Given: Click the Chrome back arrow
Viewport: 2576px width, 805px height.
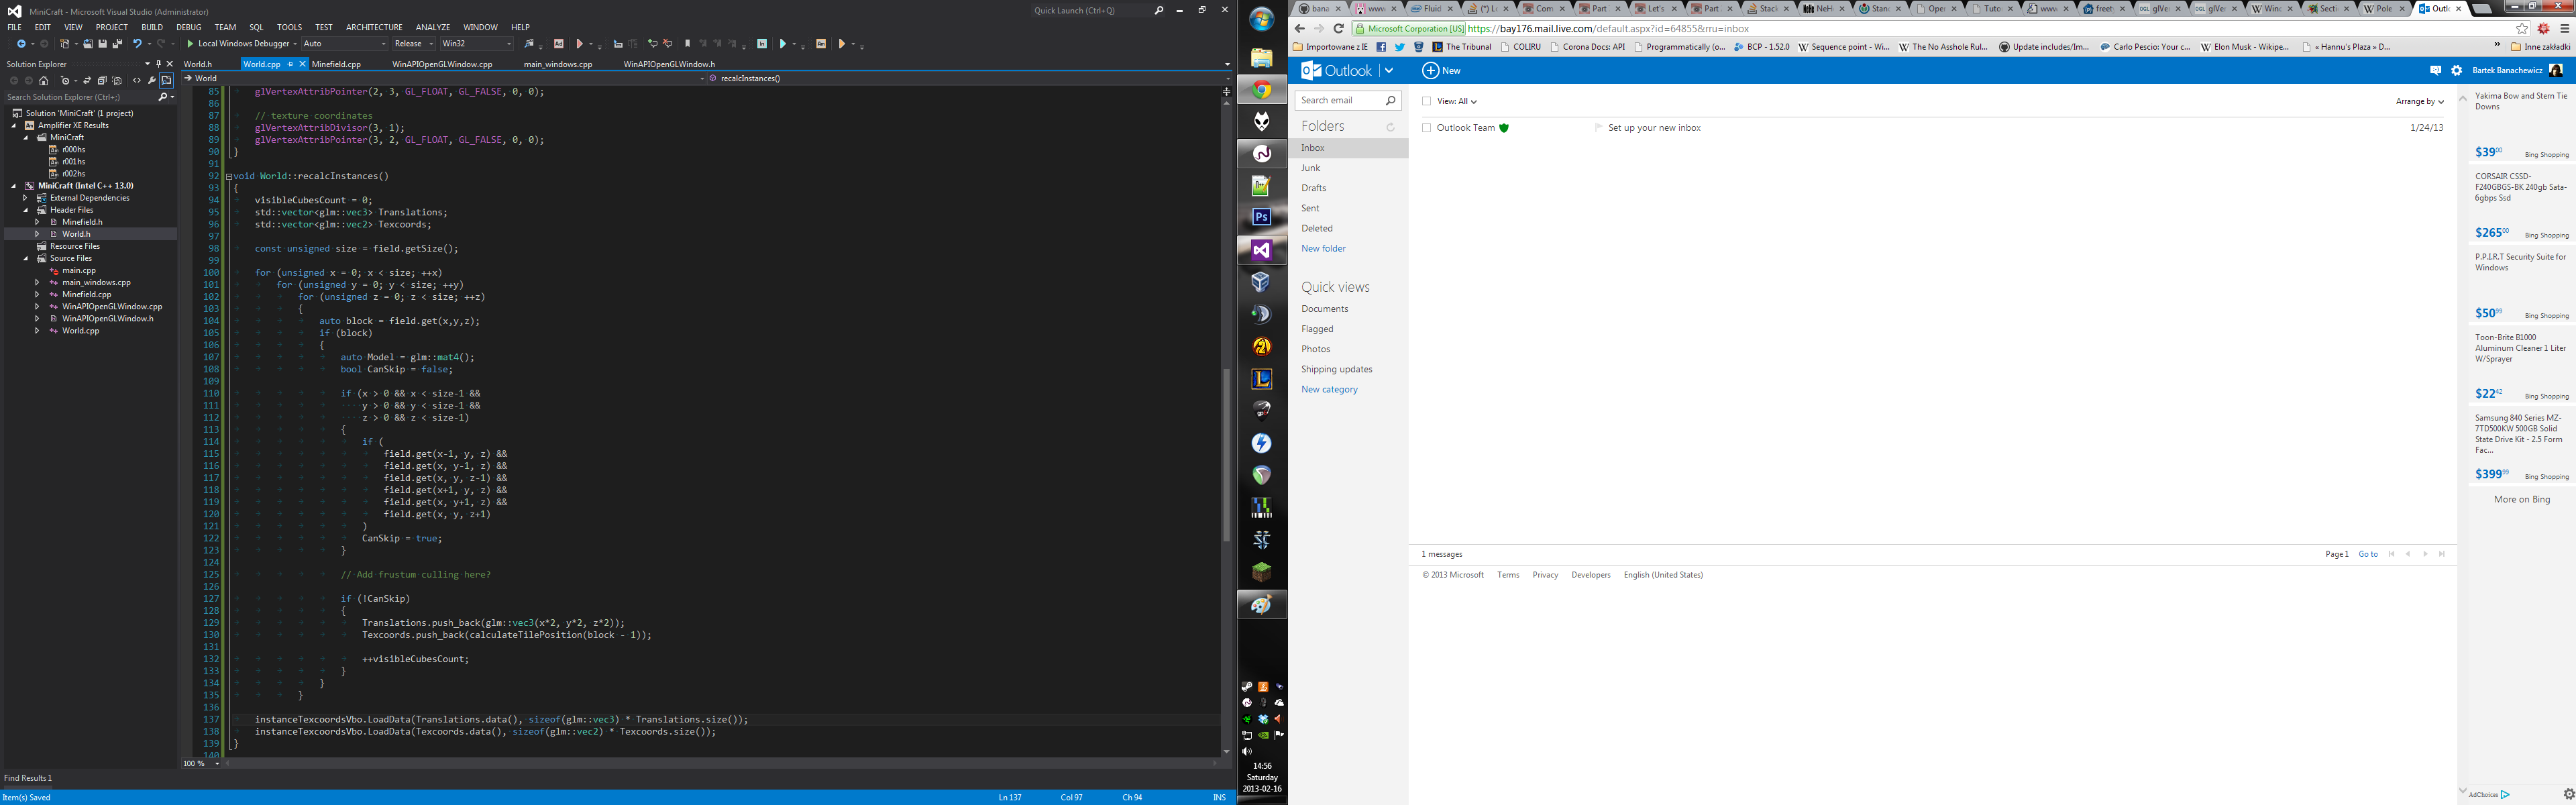Looking at the screenshot, I should click(1300, 29).
